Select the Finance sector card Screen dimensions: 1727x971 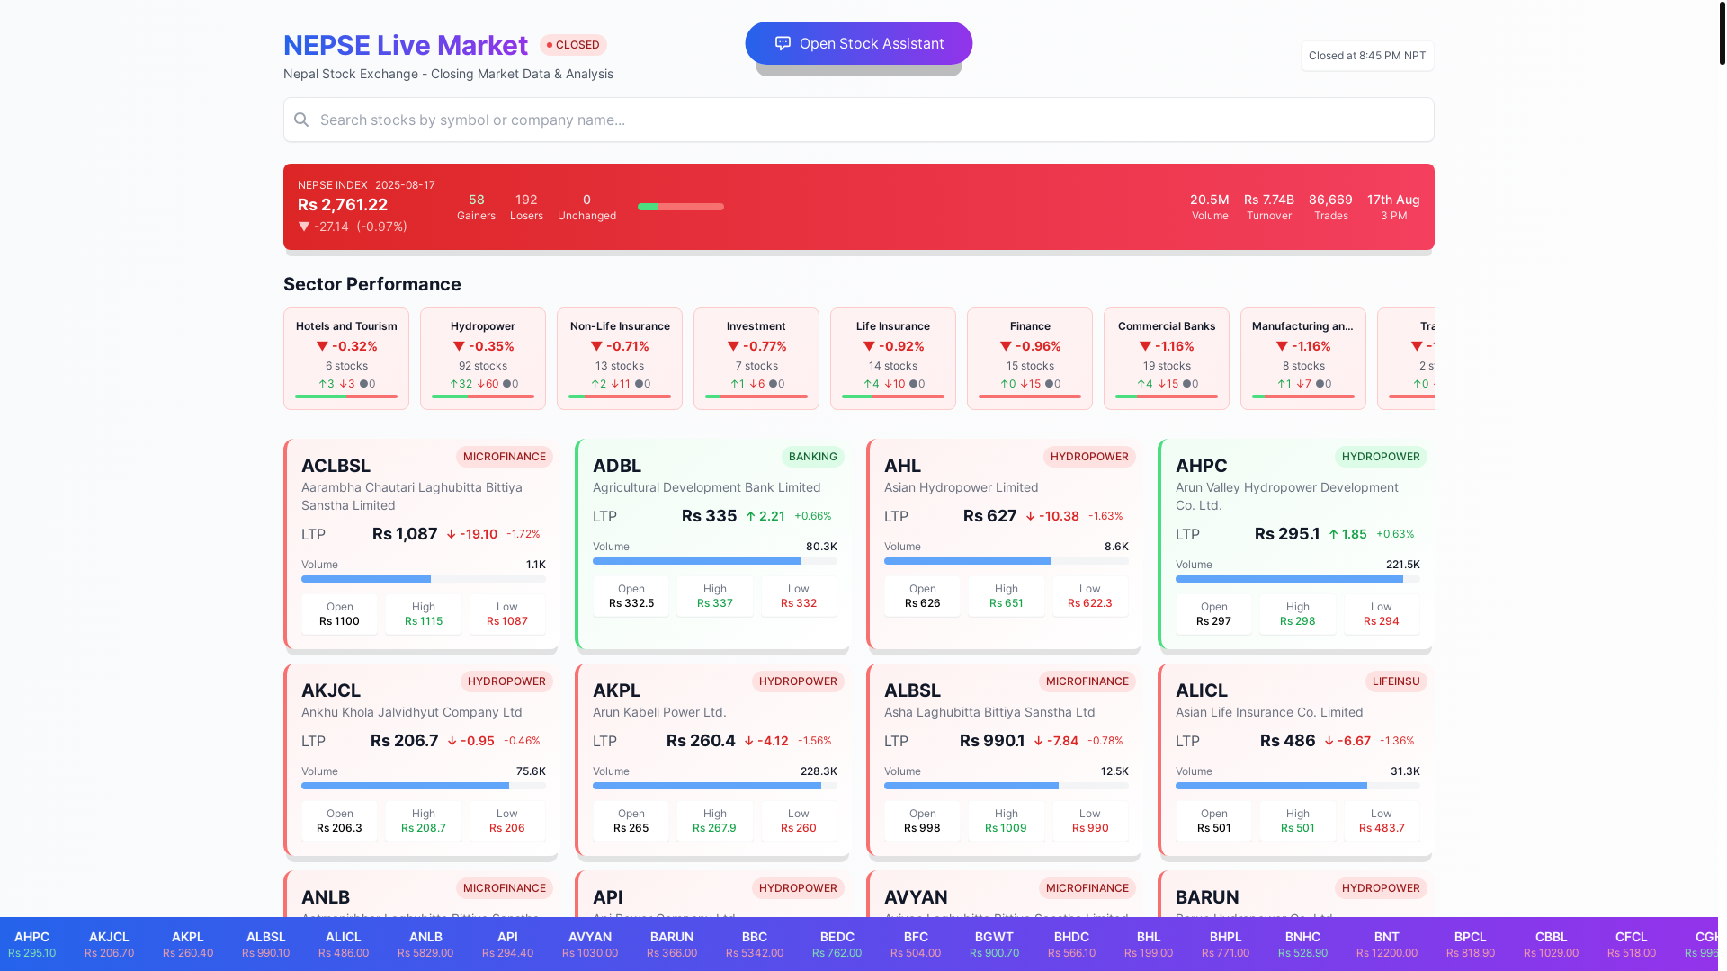1030,359
